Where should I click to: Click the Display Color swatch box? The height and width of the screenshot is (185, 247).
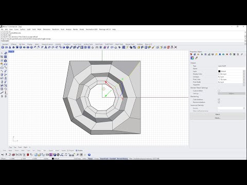tap(219, 74)
